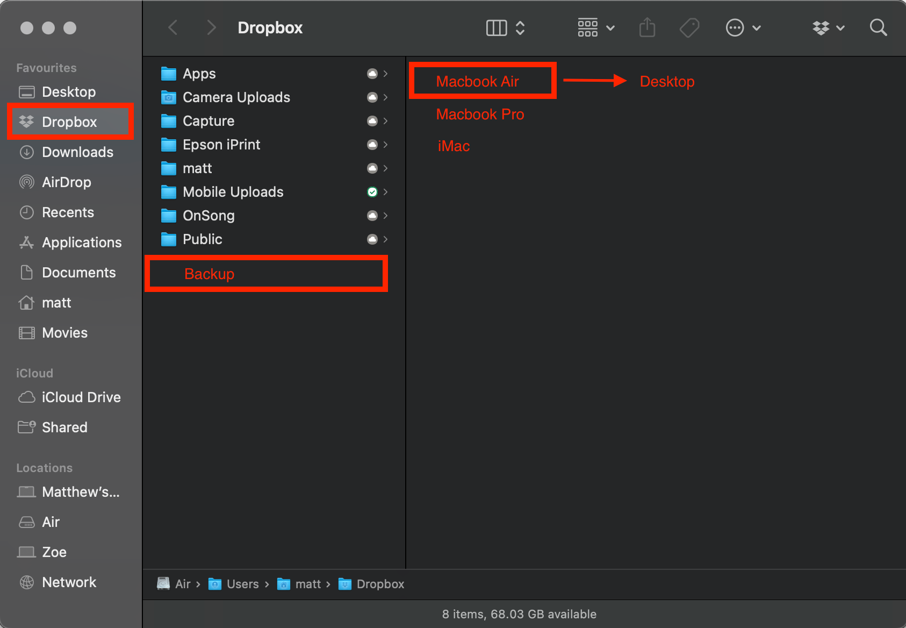Select the Matthew's… computer under Locations
This screenshot has width=906, height=628.
pos(71,492)
